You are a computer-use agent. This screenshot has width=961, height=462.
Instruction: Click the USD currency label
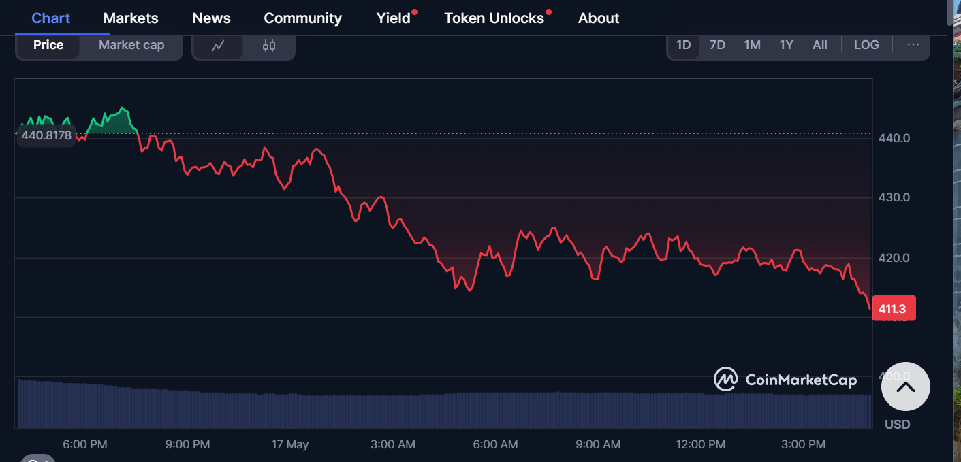(897, 425)
